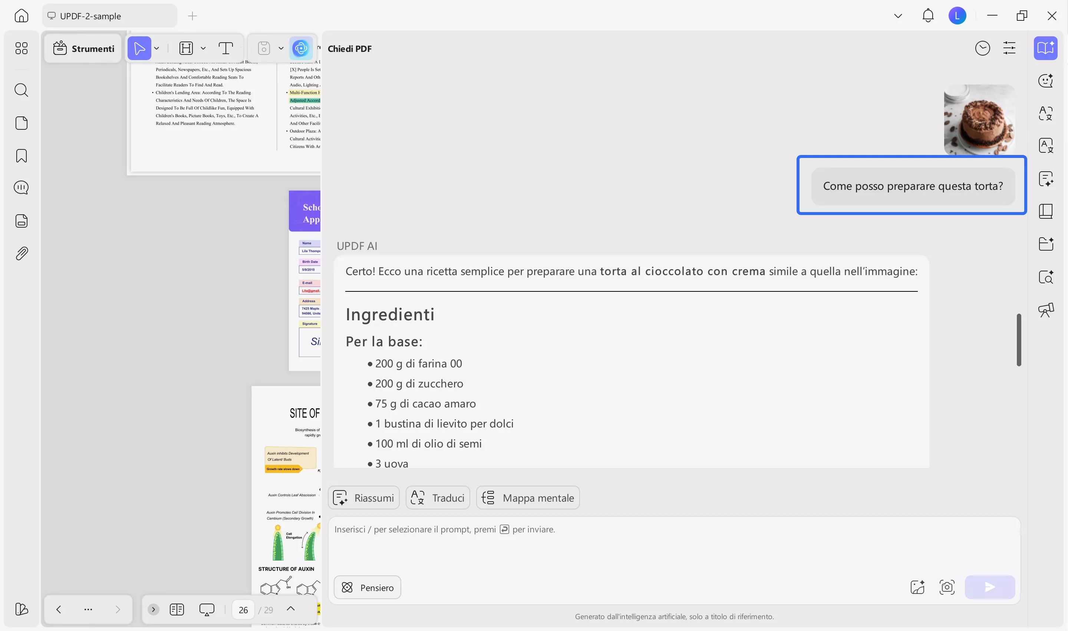Click the notification bell icon
The image size is (1068, 631).
pyautogui.click(x=928, y=16)
